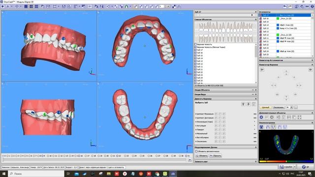Click the в Альбом button

click(286, 167)
